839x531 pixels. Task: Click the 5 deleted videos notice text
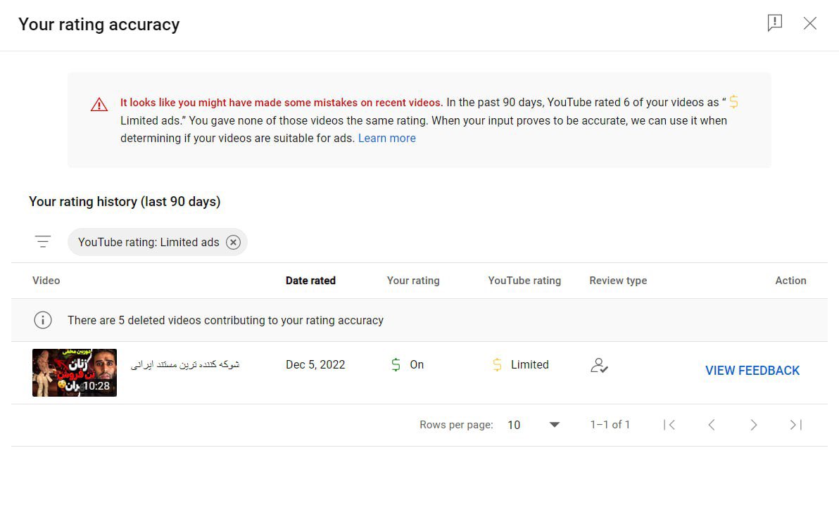tap(225, 320)
